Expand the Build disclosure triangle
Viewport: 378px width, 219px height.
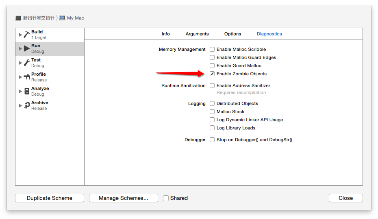(x=21, y=35)
